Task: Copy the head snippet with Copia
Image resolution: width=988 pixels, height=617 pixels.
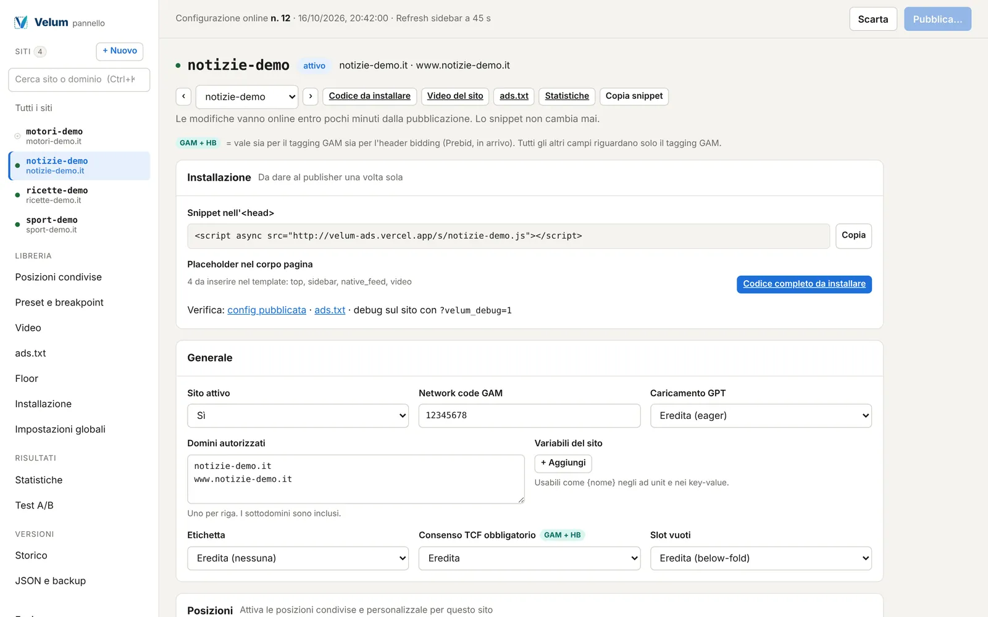Action: point(853,236)
